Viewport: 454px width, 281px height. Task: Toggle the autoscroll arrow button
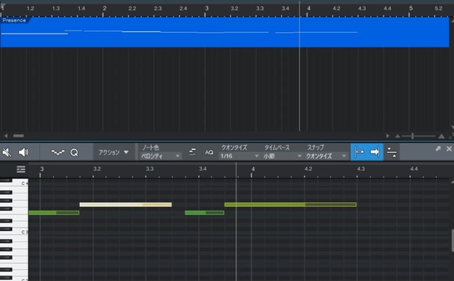pos(375,152)
